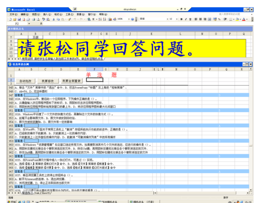Open the 数据 (Data) menu

click(81, 15)
